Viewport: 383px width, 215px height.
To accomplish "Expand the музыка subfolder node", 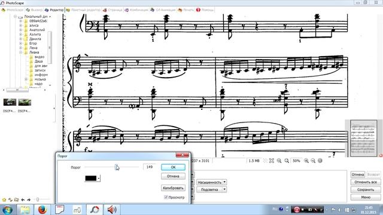I will point(26,79).
